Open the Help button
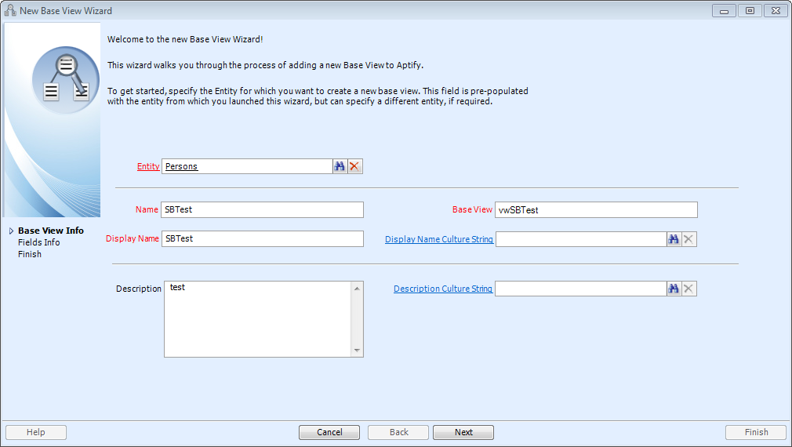Screen dimensions: 792x447 coord(36,432)
